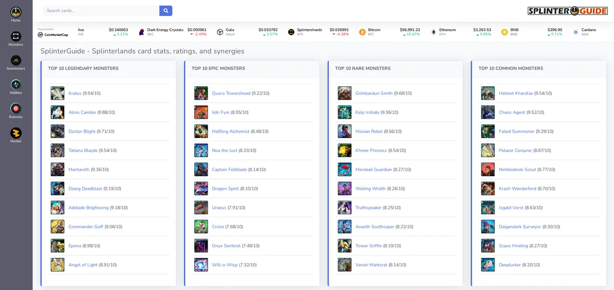Open the Abilities sidebar icon
Image resolution: width=614 pixels, height=290 pixels.
[16, 85]
